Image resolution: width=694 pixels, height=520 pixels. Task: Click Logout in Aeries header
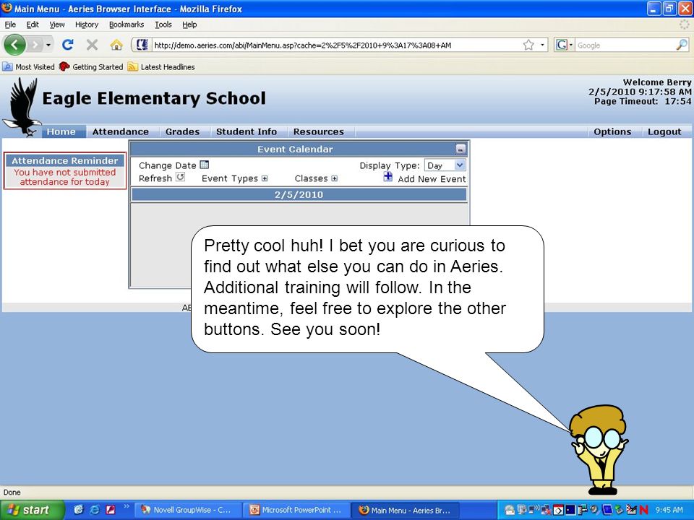(x=664, y=131)
